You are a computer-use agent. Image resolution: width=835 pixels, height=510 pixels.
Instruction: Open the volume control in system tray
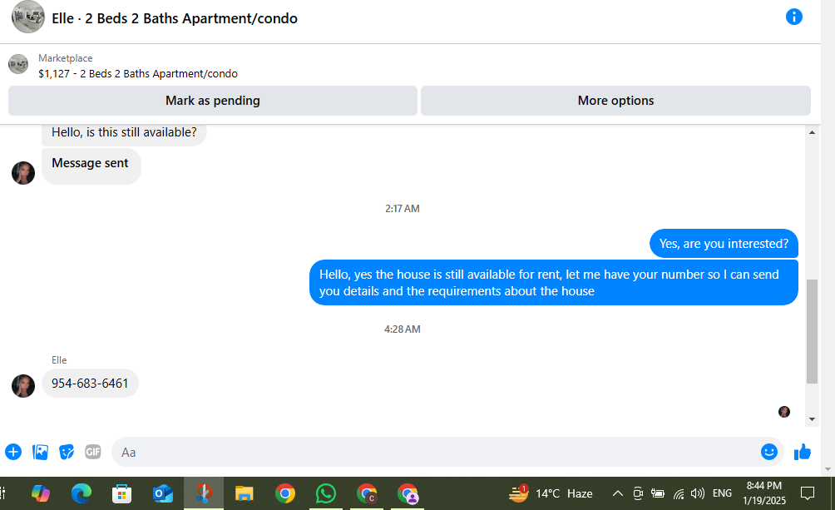click(697, 493)
